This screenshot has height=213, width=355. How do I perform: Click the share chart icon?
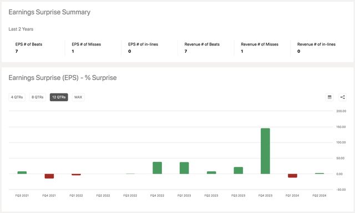point(343,97)
